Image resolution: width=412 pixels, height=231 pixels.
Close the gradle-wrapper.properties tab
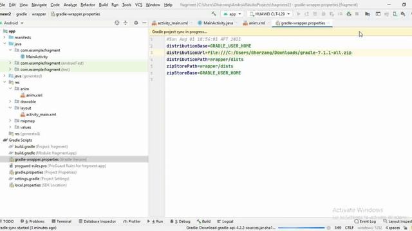click(x=328, y=23)
